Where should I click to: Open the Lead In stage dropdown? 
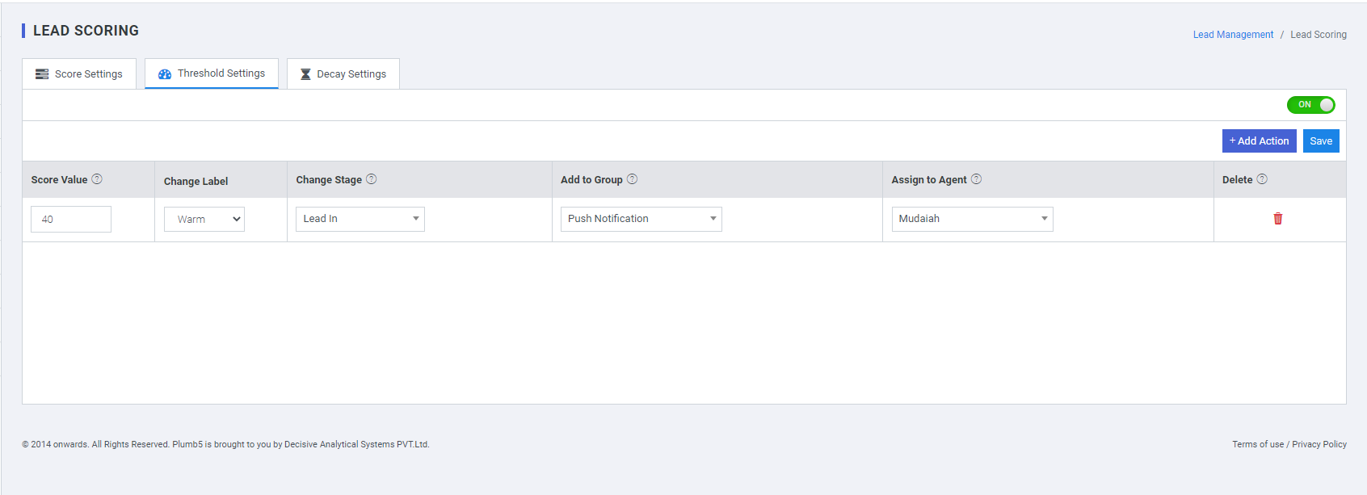coord(360,219)
